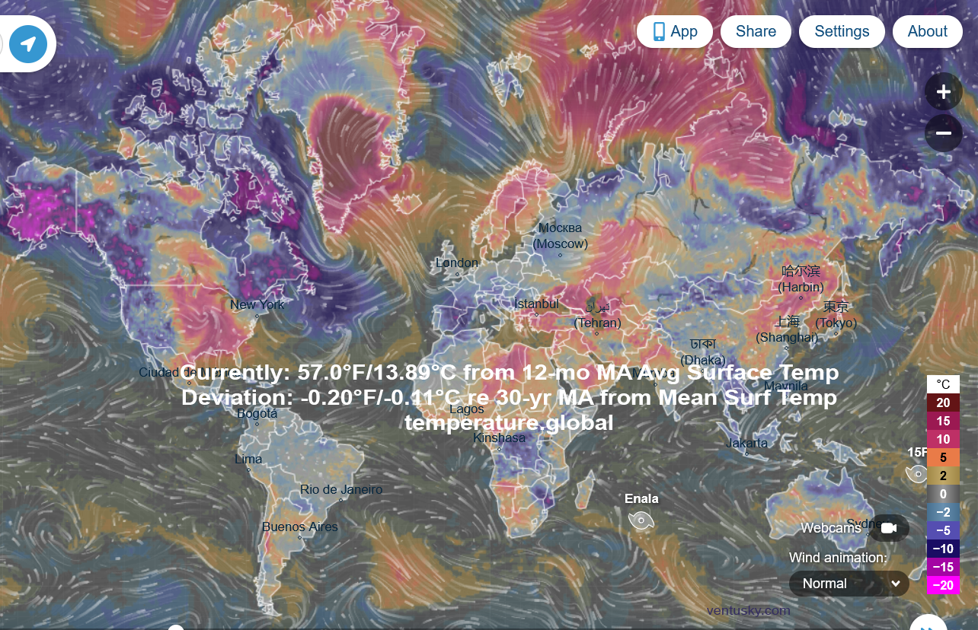Click the 15F cyclone icon near the legend
978x630 pixels.
916,474
